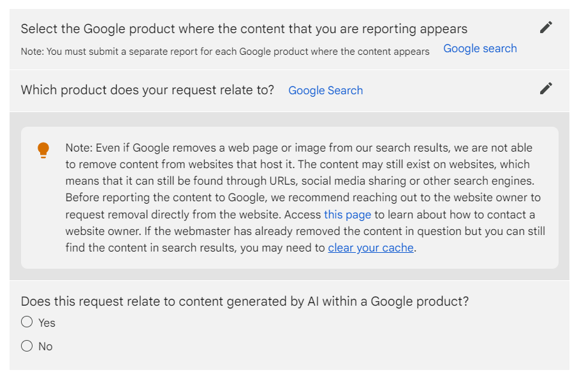Screen dimensions: 579x377
Task: Open the clear your cache link
Action: click(370, 248)
